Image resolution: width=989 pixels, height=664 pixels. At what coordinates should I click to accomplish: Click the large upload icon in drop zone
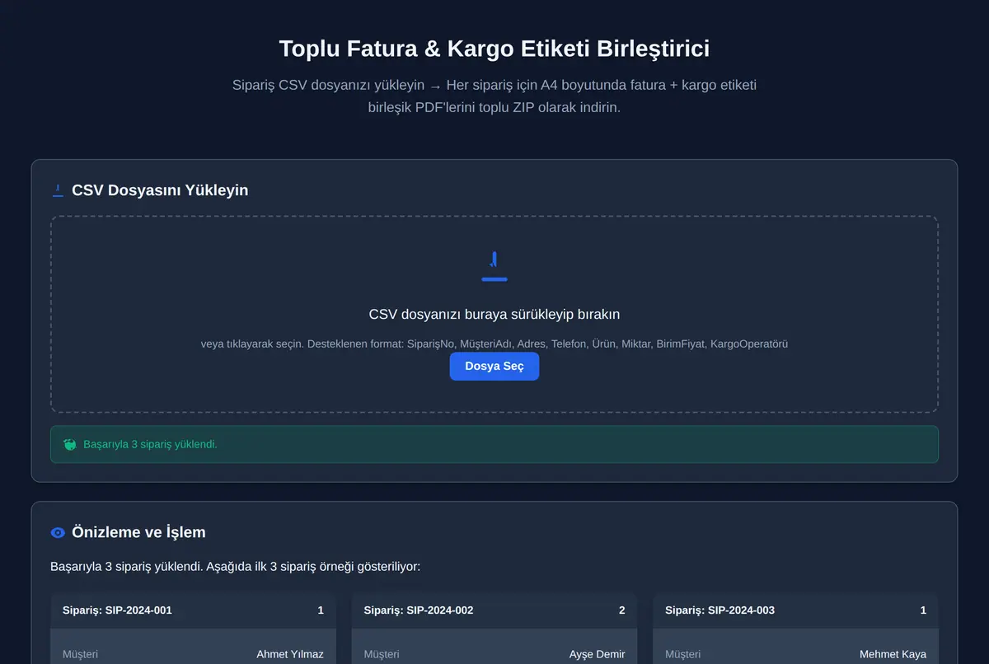point(494,266)
